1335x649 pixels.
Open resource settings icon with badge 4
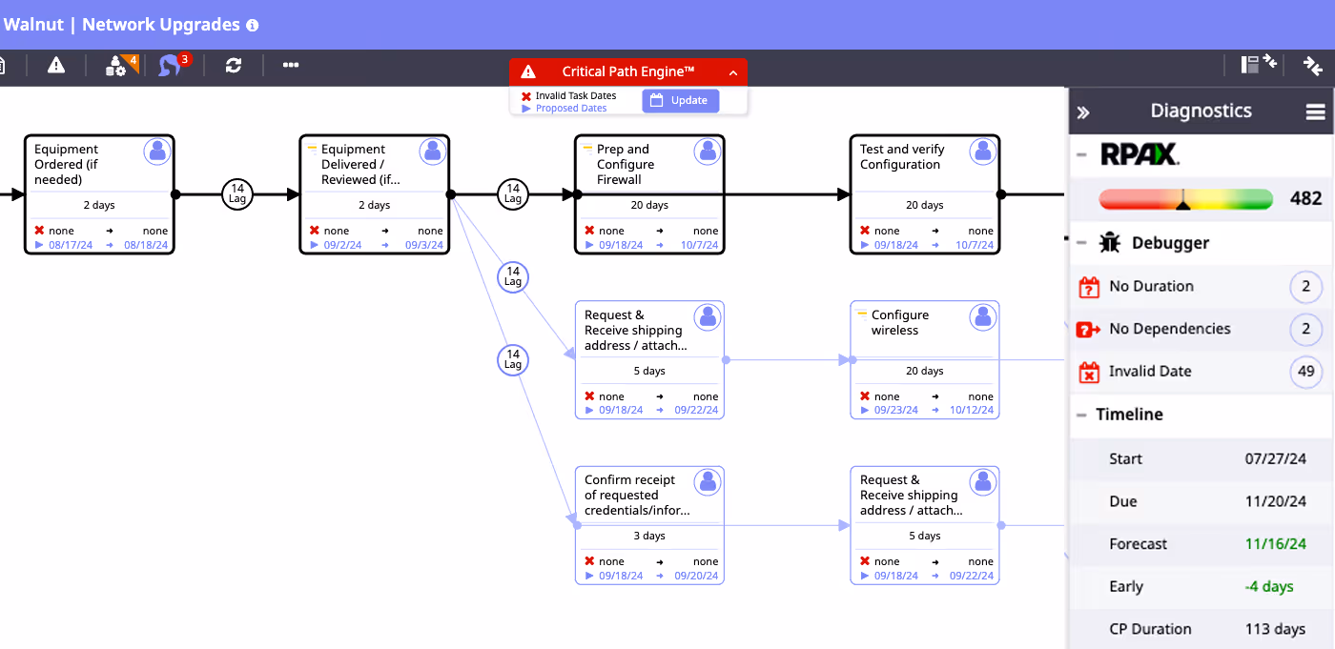(121, 65)
